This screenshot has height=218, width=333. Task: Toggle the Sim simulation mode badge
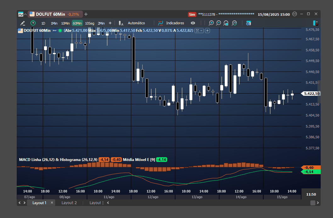click(x=192, y=14)
